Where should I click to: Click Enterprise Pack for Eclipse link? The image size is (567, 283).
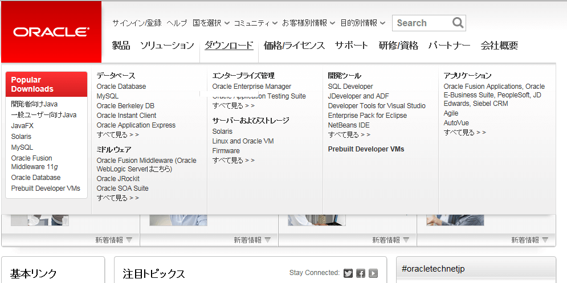368,115
